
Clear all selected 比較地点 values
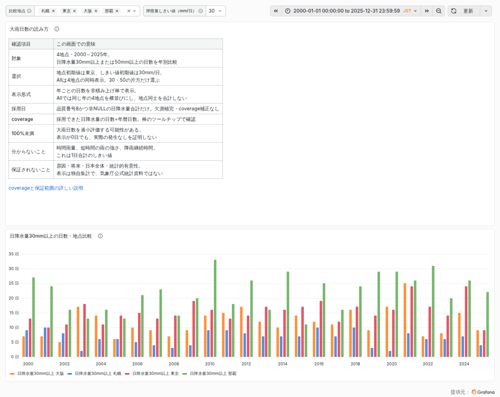tap(129, 11)
